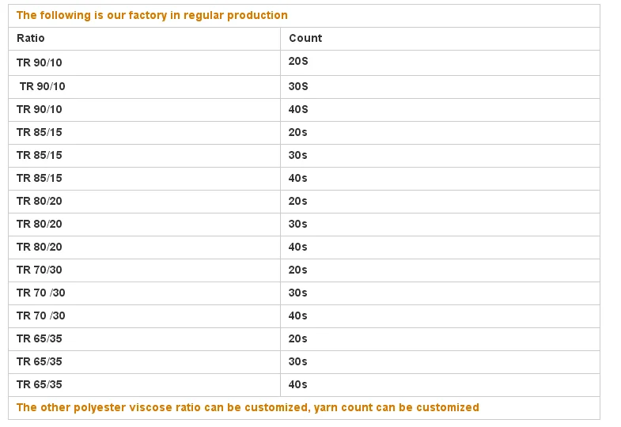The width and height of the screenshot is (621, 427).
Task: Click the Count column header
Action: tap(305, 38)
